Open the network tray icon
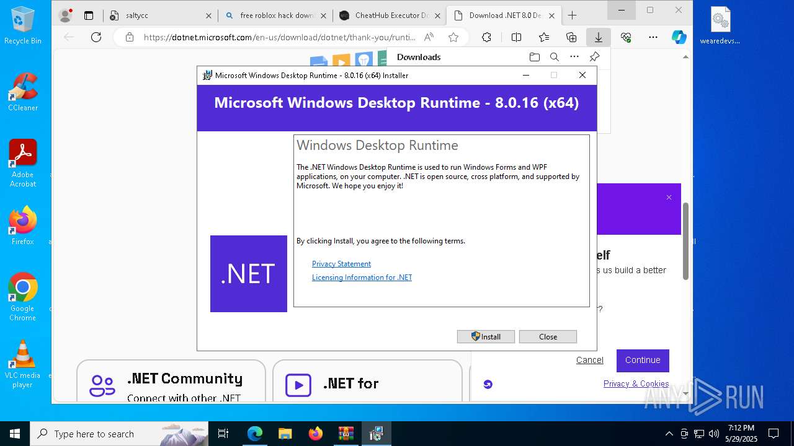This screenshot has width=794, height=446. click(x=699, y=434)
